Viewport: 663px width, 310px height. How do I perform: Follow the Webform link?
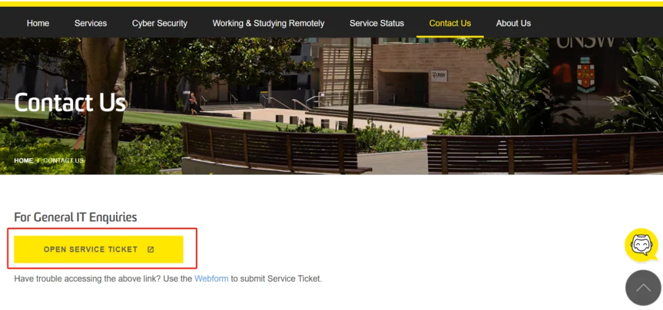pos(211,279)
